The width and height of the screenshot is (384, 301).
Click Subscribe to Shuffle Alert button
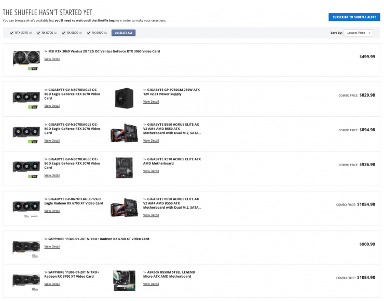point(354,17)
